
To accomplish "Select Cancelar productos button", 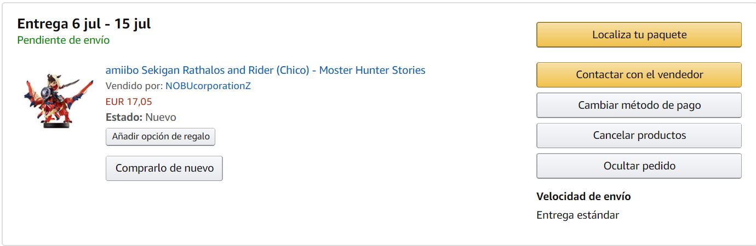I will tap(639, 135).
